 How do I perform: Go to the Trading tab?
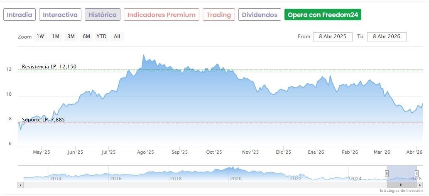click(x=218, y=15)
